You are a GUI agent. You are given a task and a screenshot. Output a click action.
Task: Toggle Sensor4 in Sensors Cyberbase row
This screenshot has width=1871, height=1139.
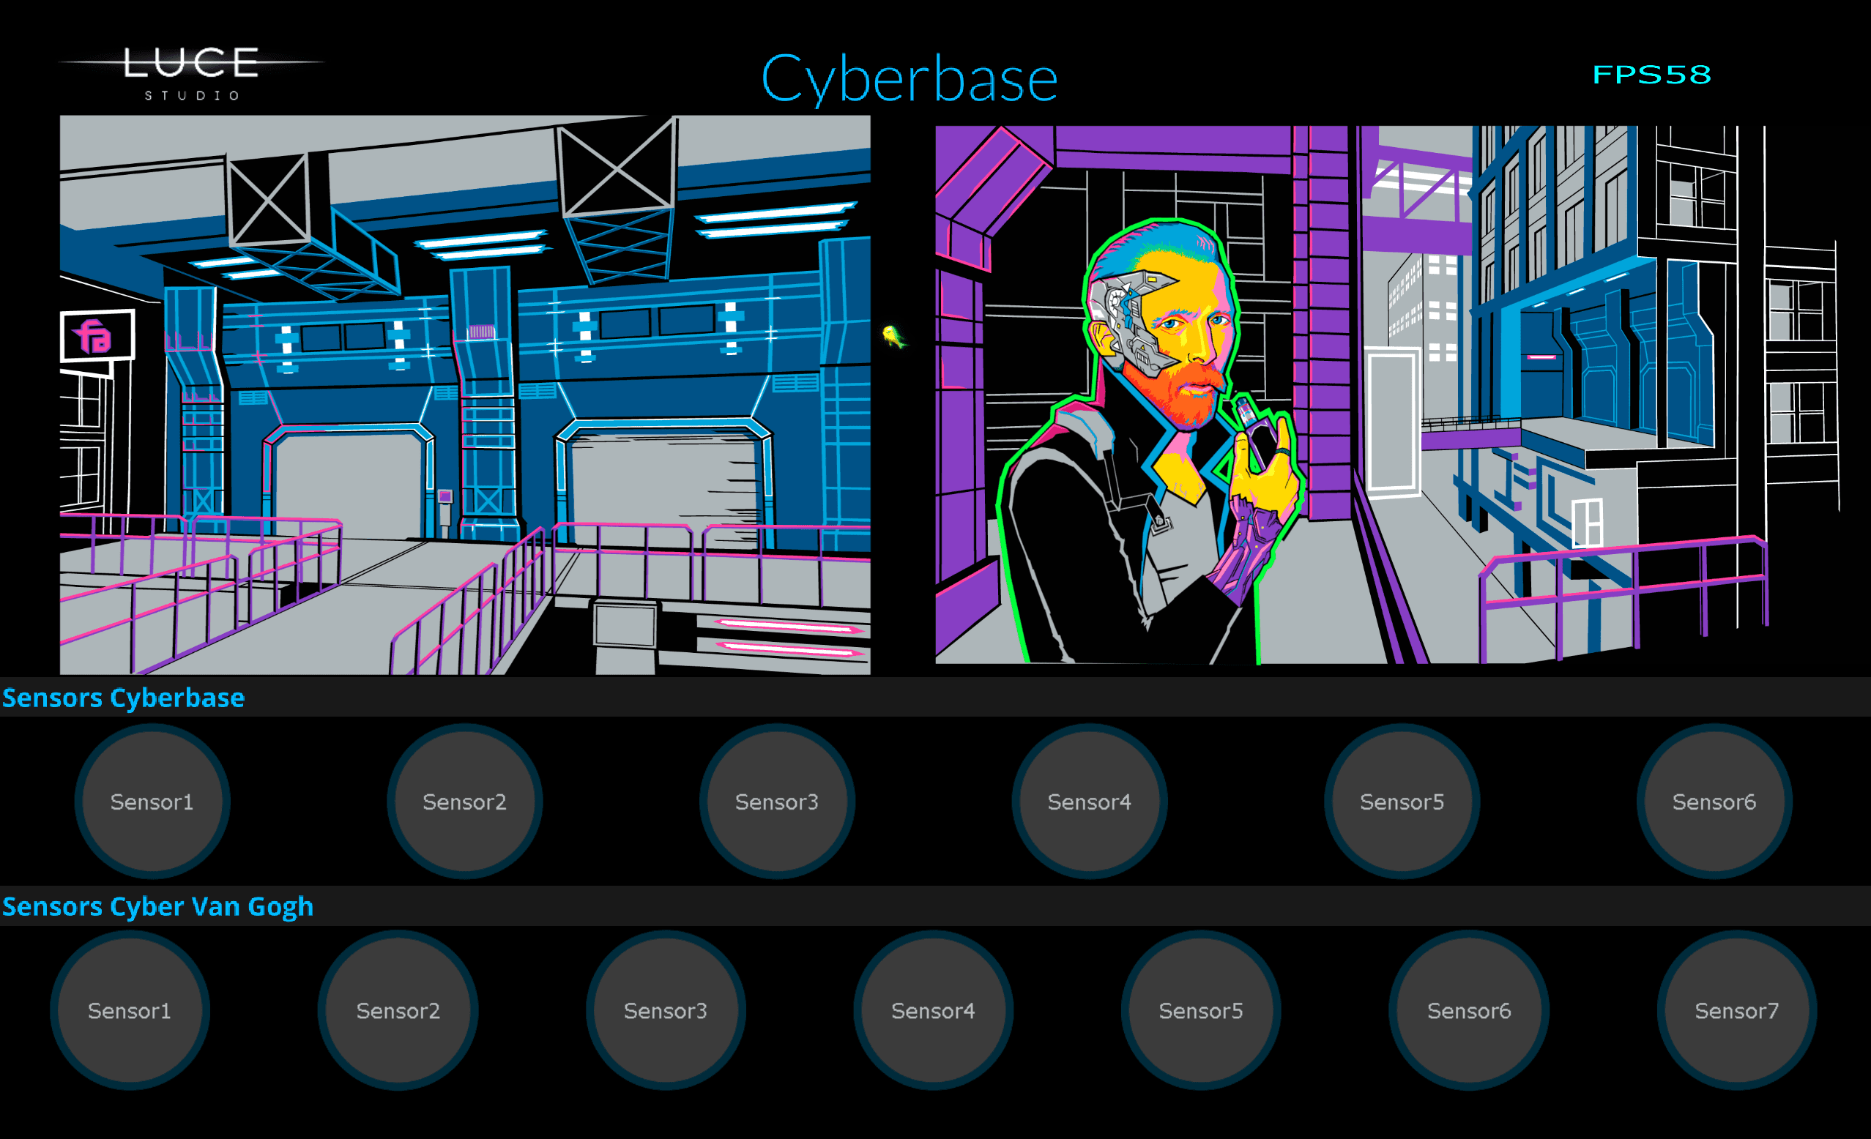pyautogui.click(x=1090, y=802)
